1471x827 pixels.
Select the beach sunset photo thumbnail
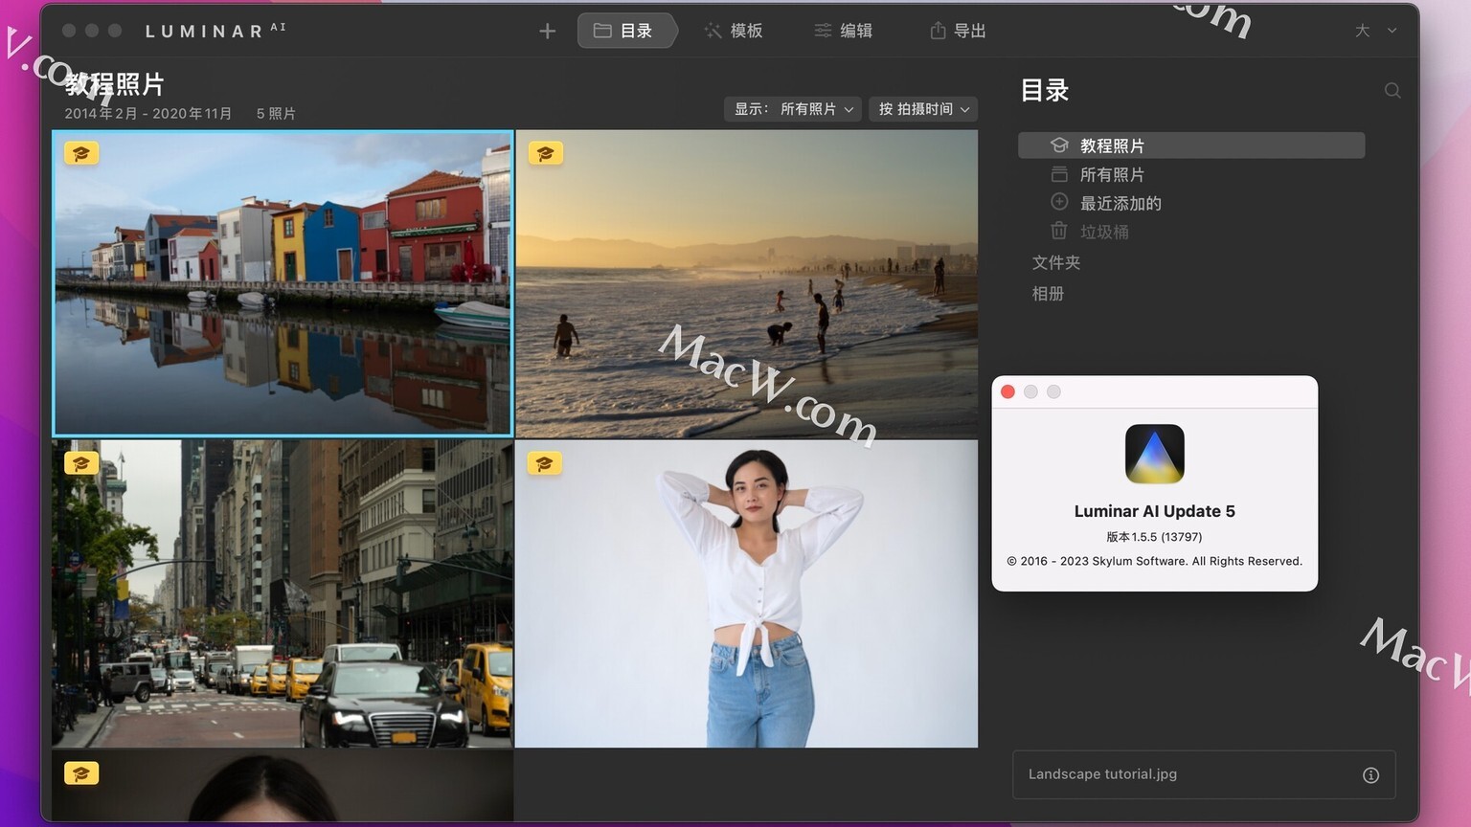pyautogui.click(x=747, y=283)
